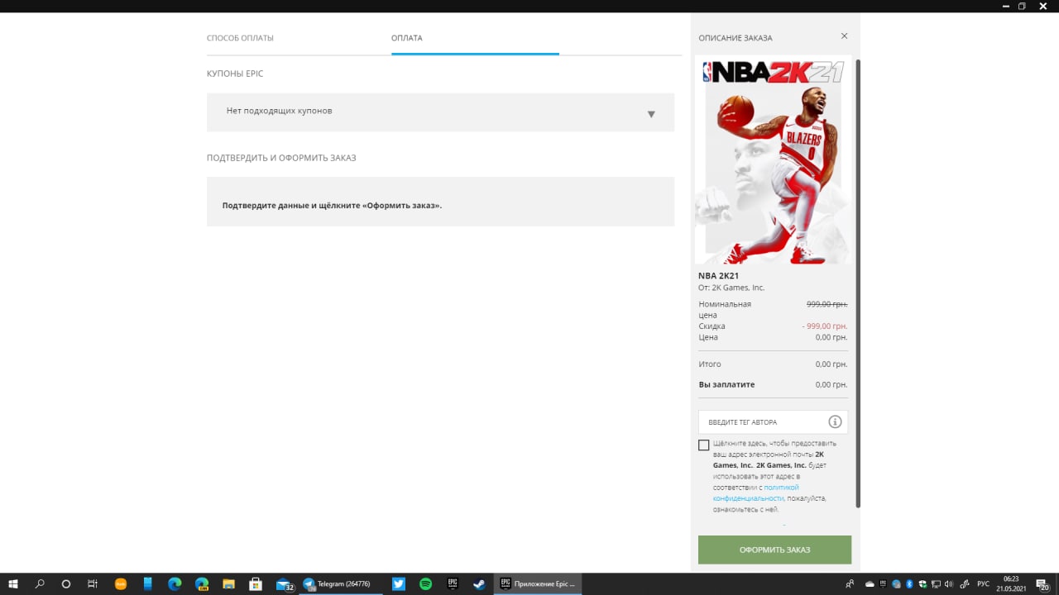Open pinned Epic Games Launcher icon
This screenshot has width=1059, height=595.
click(453, 584)
